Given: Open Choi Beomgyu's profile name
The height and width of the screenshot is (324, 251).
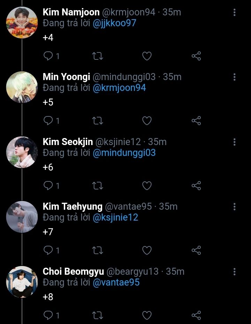Looking at the screenshot, I should (x=73, y=272).
